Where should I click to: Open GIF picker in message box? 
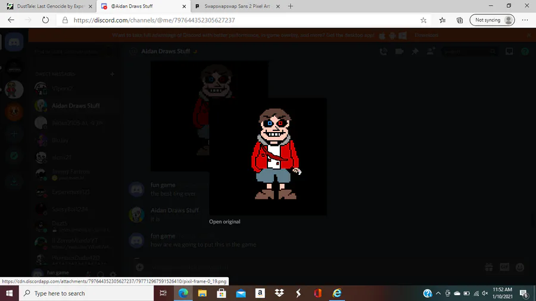504,267
